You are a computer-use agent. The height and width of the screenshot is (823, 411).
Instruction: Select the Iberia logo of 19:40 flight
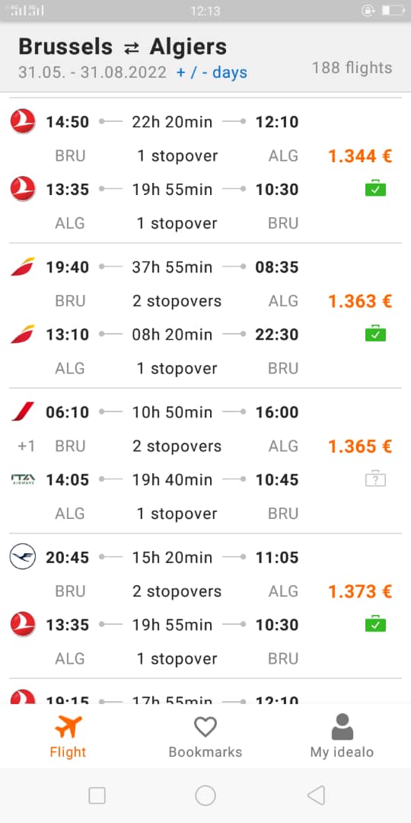23,267
